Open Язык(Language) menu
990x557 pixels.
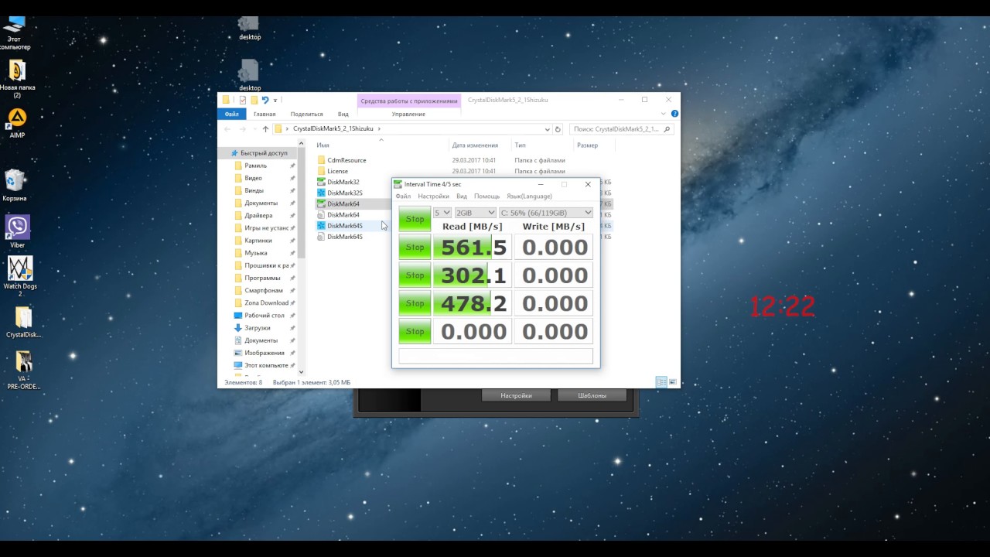[530, 196]
